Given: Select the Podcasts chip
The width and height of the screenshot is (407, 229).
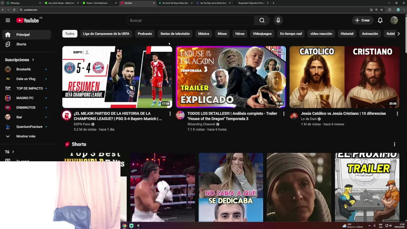Looking at the screenshot, I should coord(145,34).
